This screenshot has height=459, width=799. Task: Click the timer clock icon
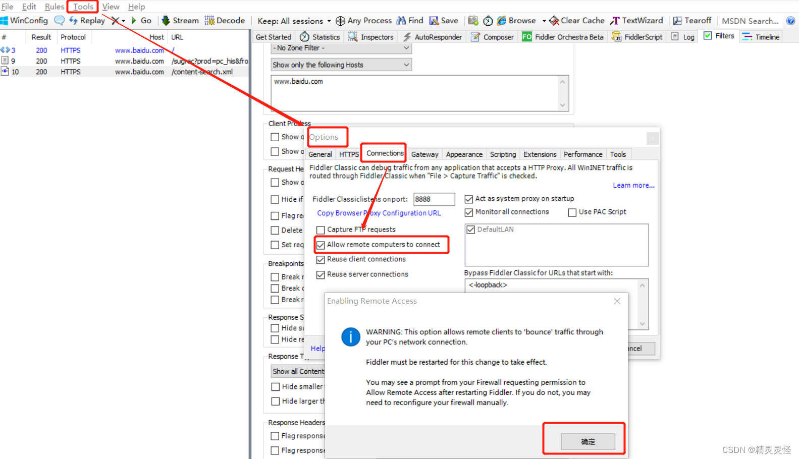(x=488, y=21)
